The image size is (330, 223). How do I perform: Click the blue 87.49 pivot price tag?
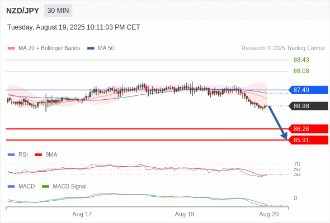coord(308,90)
